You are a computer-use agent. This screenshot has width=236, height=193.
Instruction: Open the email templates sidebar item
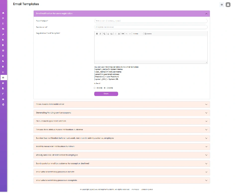[x=3, y=78]
